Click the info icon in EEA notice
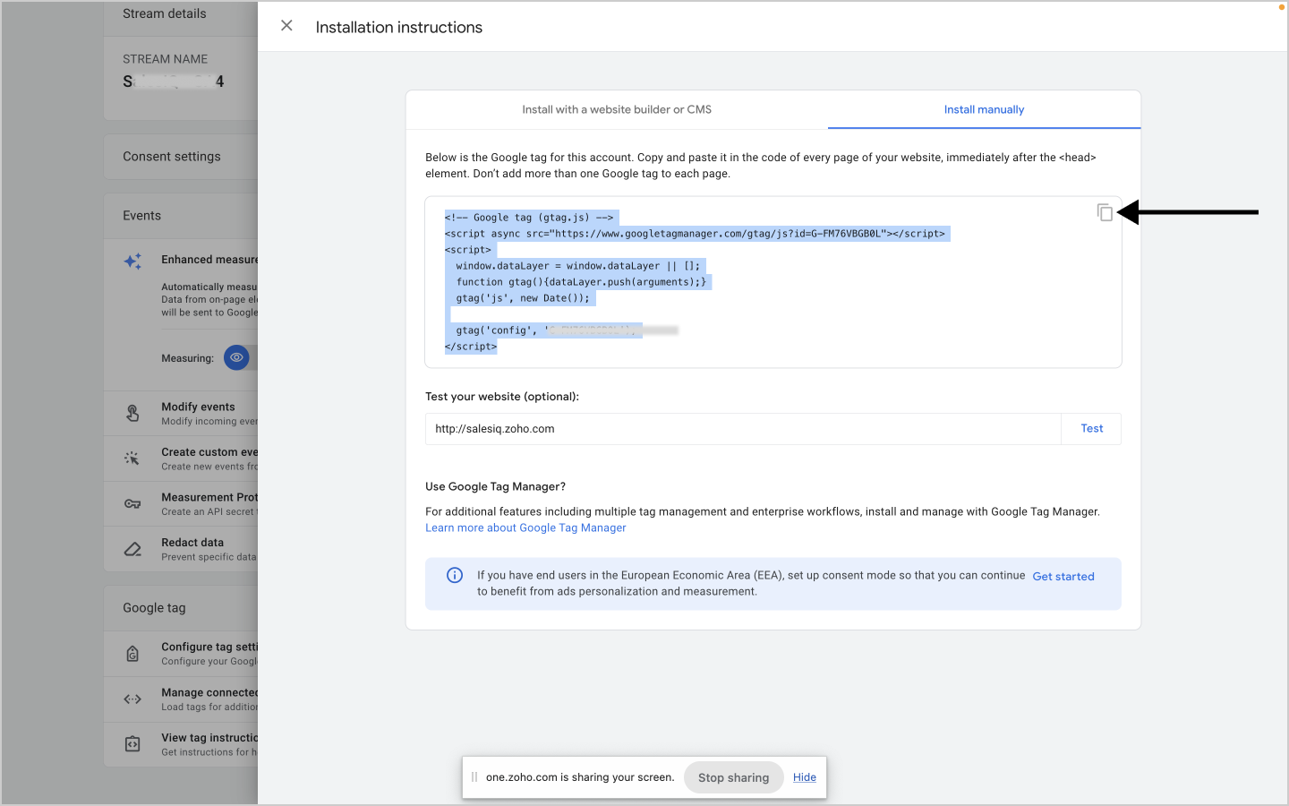 (455, 576)
